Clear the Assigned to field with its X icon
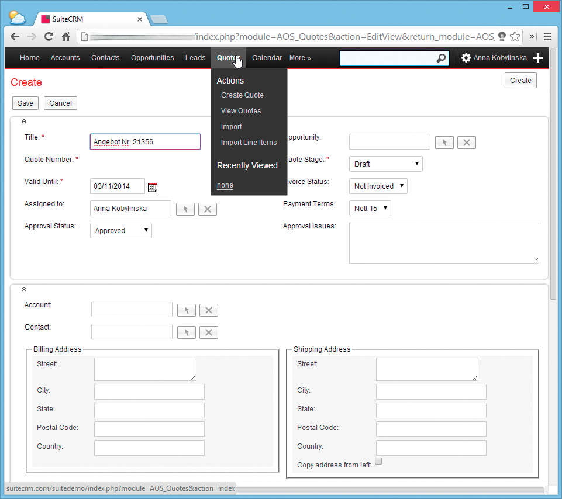This screenshot has width=562, height=499. click(208, 209)
